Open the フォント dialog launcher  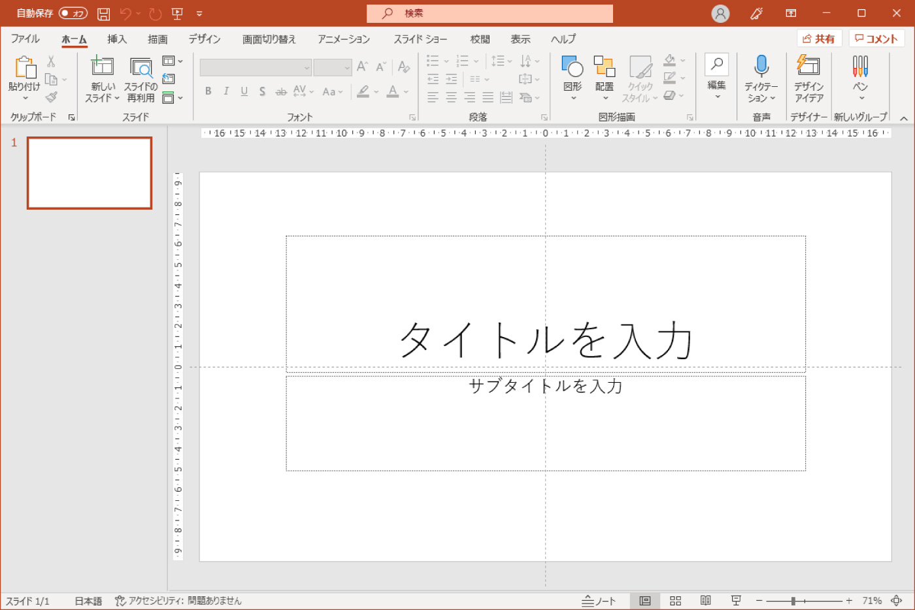(x=412, y=118)
